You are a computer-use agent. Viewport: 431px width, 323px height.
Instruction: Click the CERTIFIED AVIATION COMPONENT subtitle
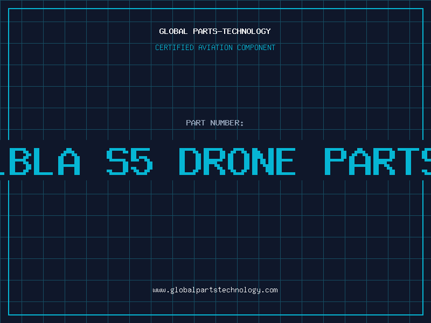pyautogui.click(x=215, y=47)
